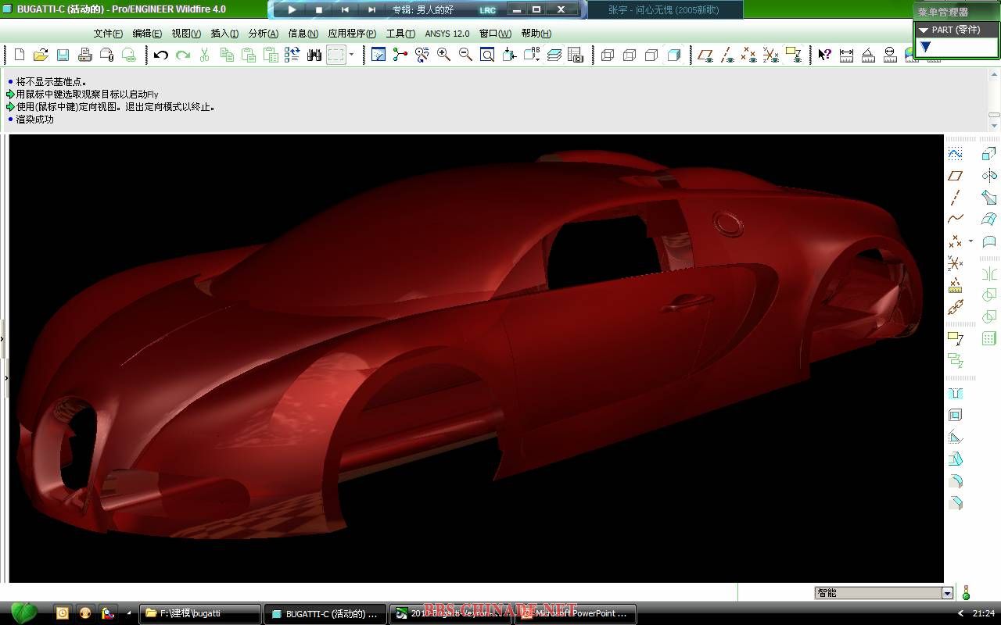Viewport: 1001px width, 625px height.
Task: Open the ANSYS 12.0 menu
Action: pos(447,34)
